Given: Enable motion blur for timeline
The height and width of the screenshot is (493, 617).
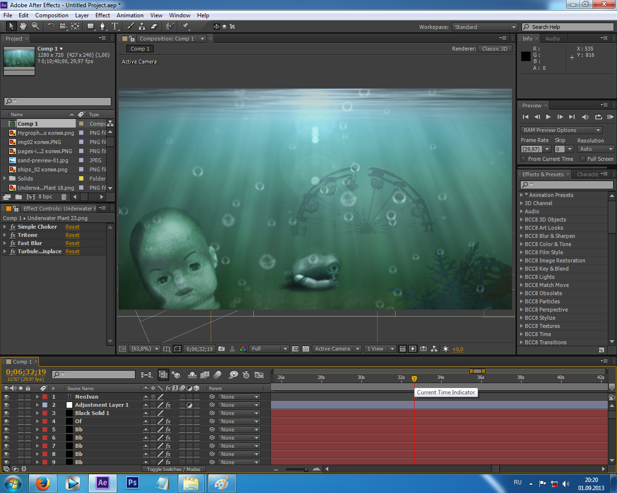Looking at the screenshot, I should (x=217, y=374).
